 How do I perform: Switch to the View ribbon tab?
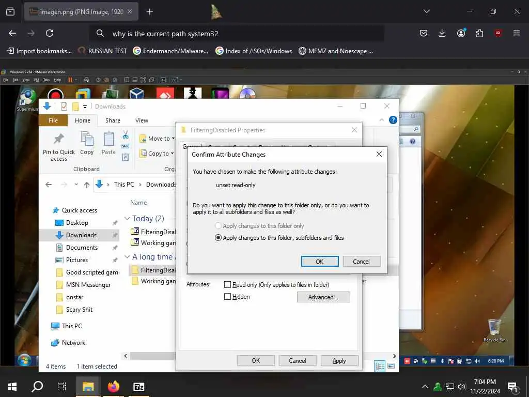point(142,120)
